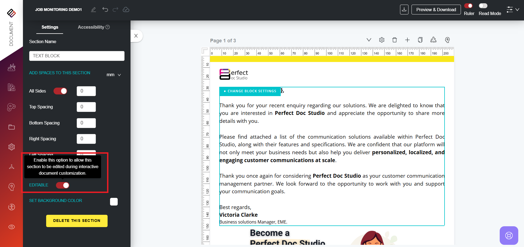The height and width of the screenshot is (247, 524).
Task: Disable the EDITABLE toggle
Action: [63, 185]
